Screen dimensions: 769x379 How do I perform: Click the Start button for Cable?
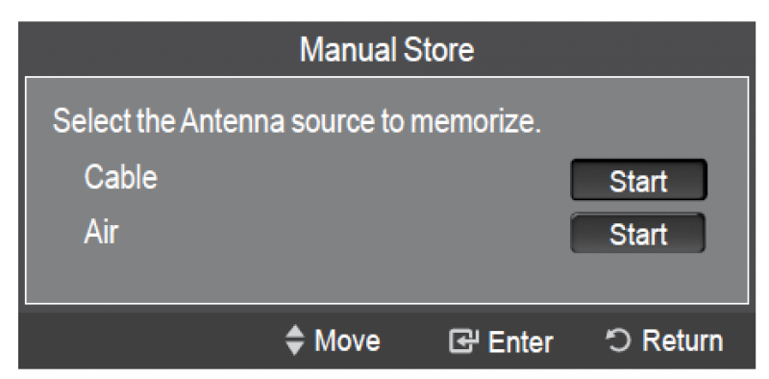pyautogui.click(x=638, y=180)
